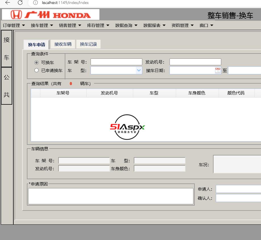Click the 车况 text box
Image resolution: width=261 pixels, height=240 pixels.
[x=237, y=164]
